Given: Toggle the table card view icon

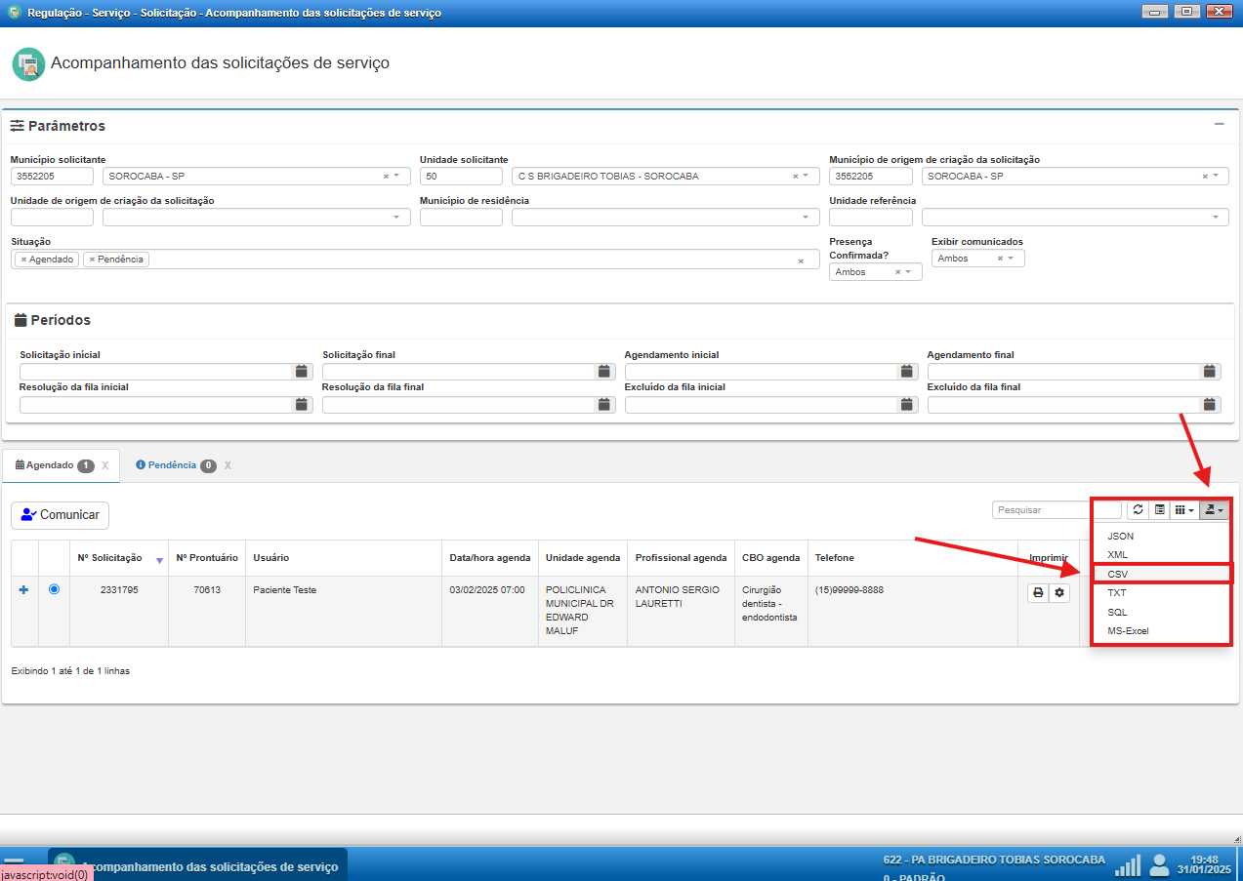Looking at the screenshot, I should (x=1159, y=509).
